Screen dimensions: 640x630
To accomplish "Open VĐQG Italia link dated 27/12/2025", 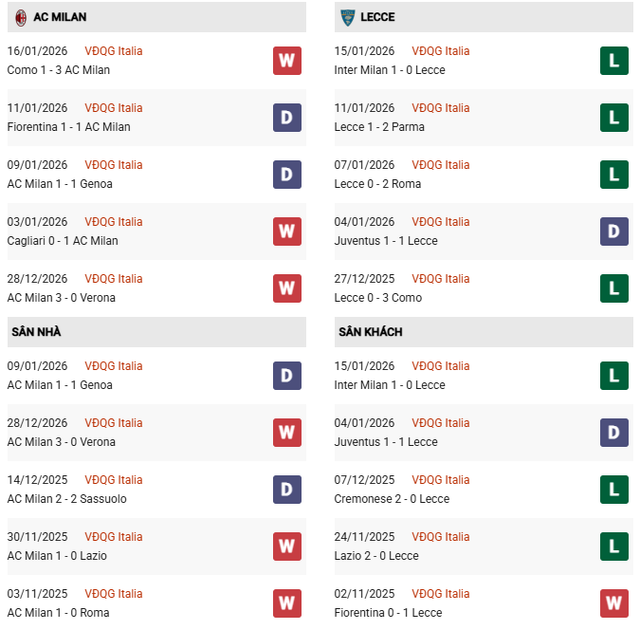I will [x=441, y=279].
